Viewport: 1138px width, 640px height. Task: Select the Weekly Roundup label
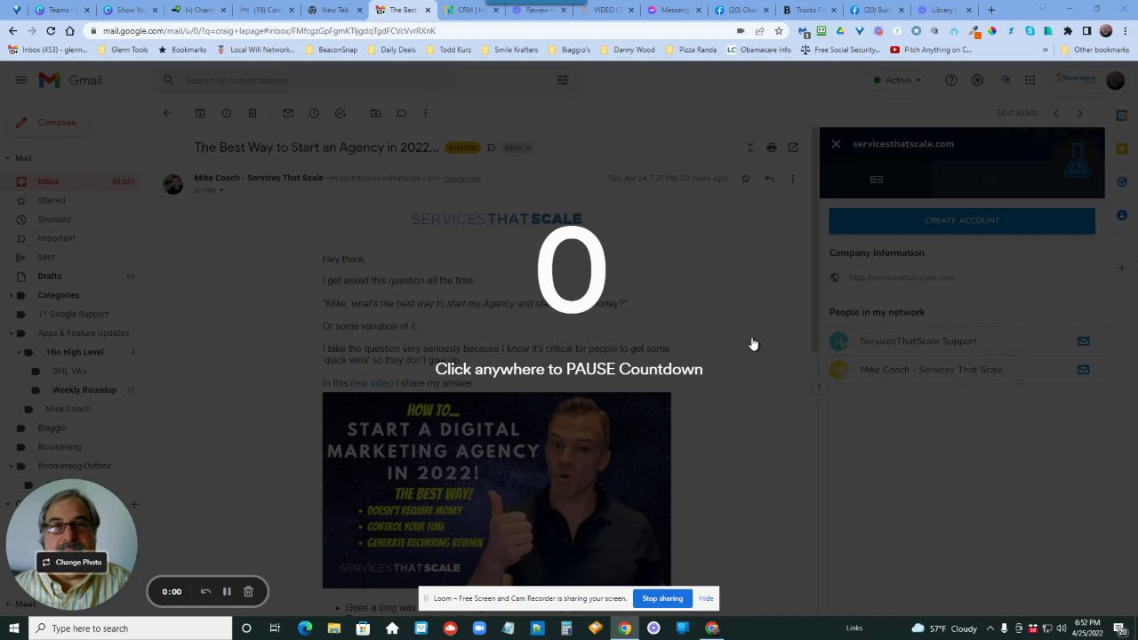[84, 390]
